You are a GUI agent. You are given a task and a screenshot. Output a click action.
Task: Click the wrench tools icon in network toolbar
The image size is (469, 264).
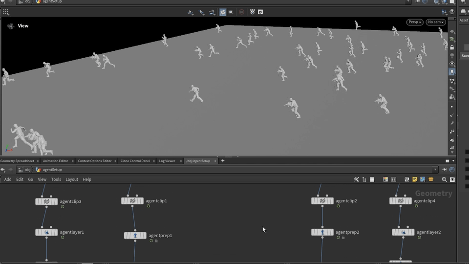[356, 179]
